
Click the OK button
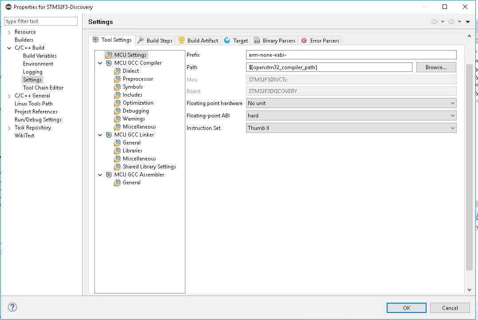(x=407, y=308)
